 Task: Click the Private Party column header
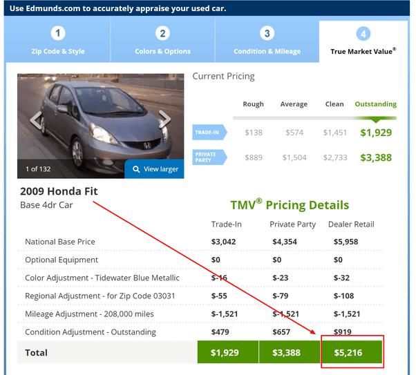tap(292, 224)
